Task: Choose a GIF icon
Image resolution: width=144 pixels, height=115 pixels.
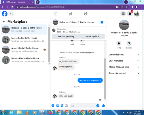Action: (67, 106)
